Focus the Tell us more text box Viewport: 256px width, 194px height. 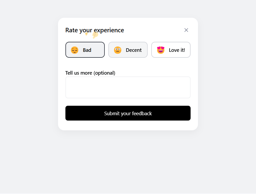coord(128,87)
